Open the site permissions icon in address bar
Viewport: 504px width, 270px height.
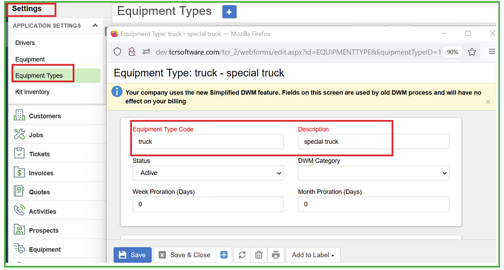(x=146, y=52)
